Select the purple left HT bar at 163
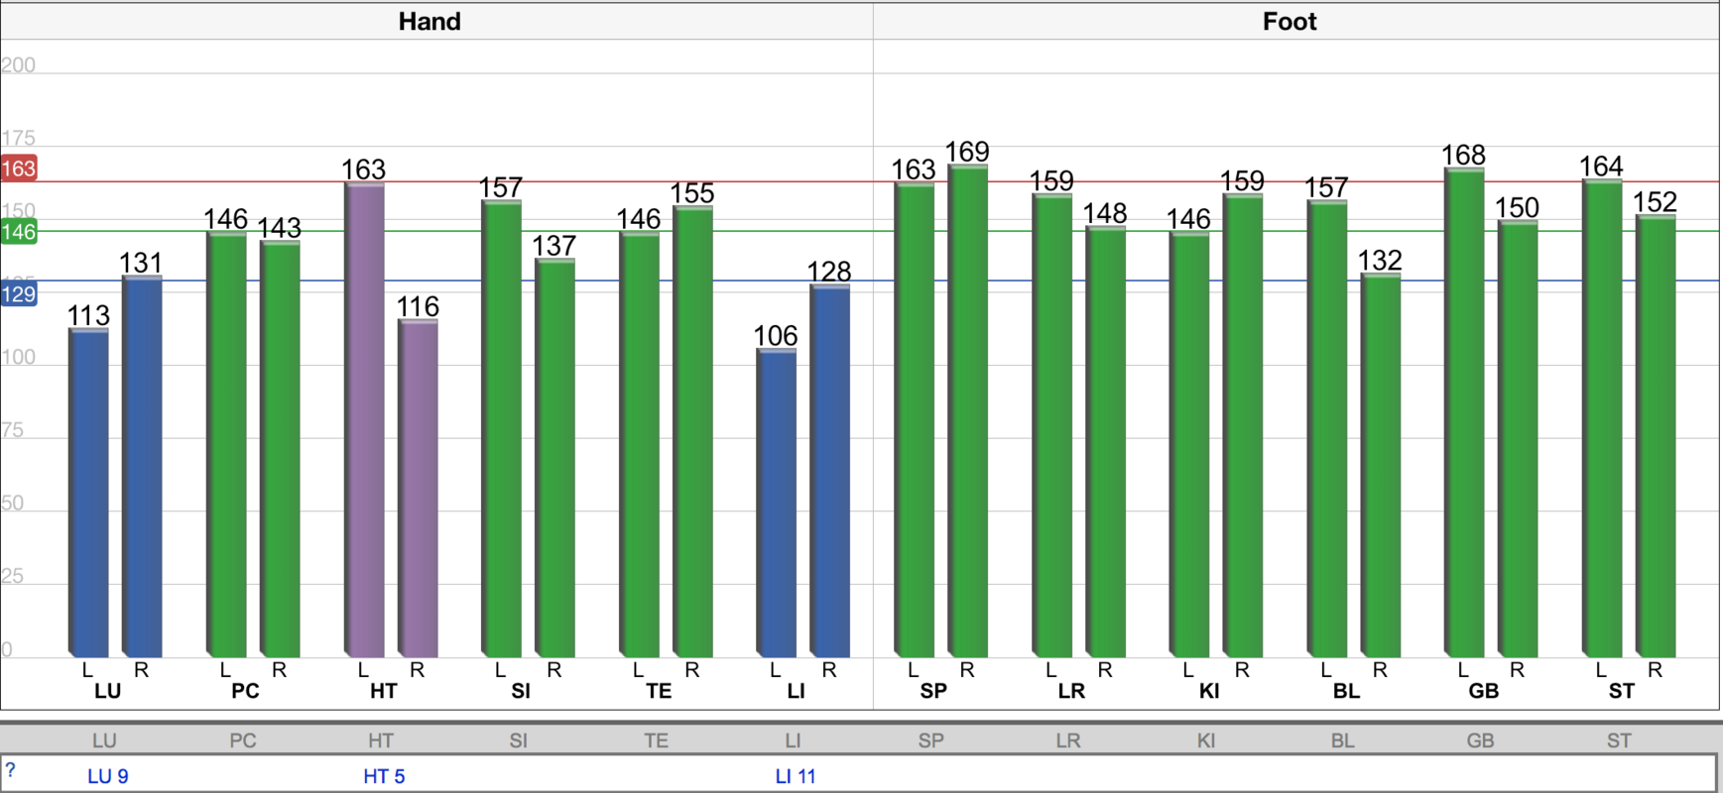 click(x=364, y=416)
